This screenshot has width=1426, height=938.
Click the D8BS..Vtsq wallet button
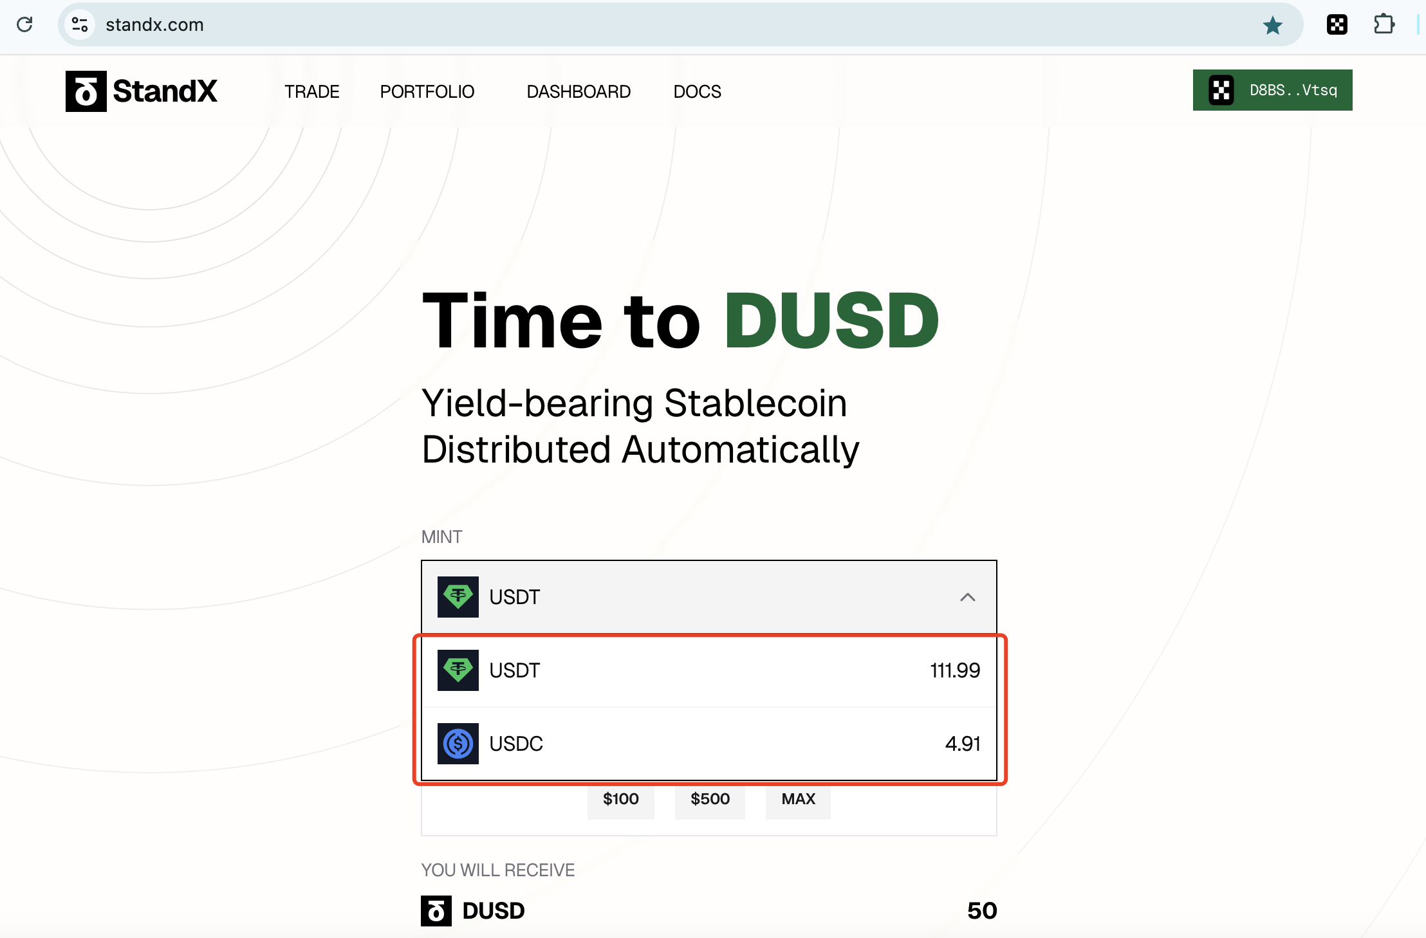(x=1272, y=90)
